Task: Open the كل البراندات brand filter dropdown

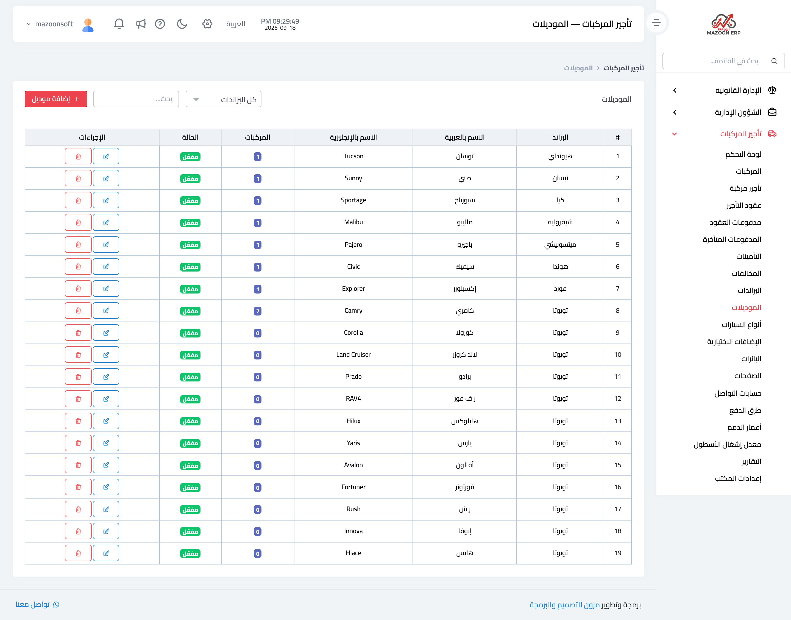Action: click(223, 99)
